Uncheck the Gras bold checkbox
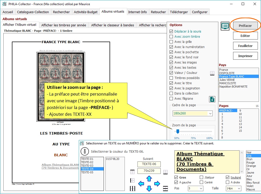The height and width of the screenshot is (194, 261). tap(176, 177)
